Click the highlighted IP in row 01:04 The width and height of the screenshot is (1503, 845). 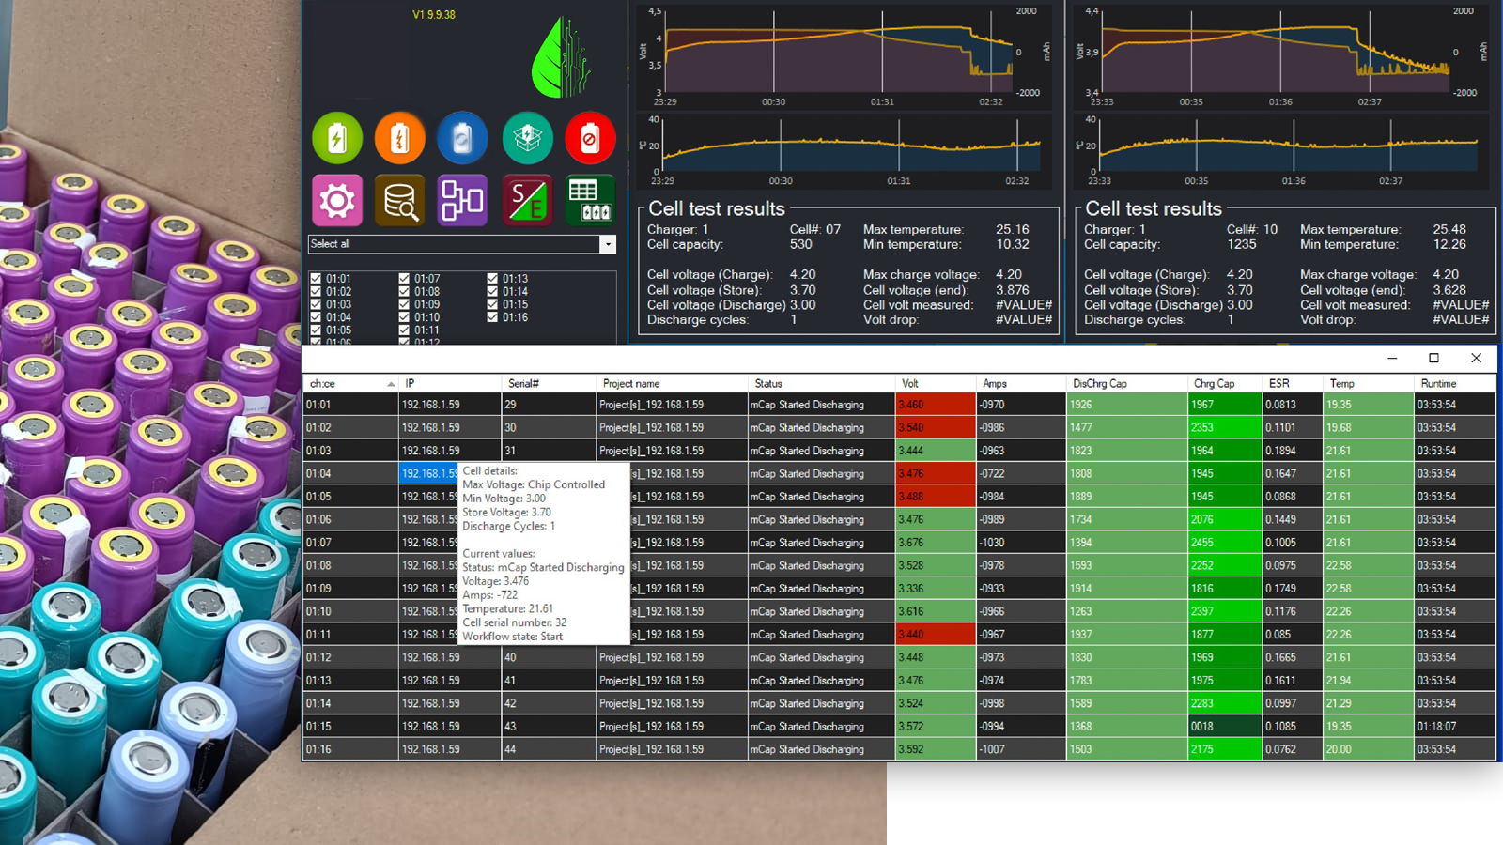point(429,473)
